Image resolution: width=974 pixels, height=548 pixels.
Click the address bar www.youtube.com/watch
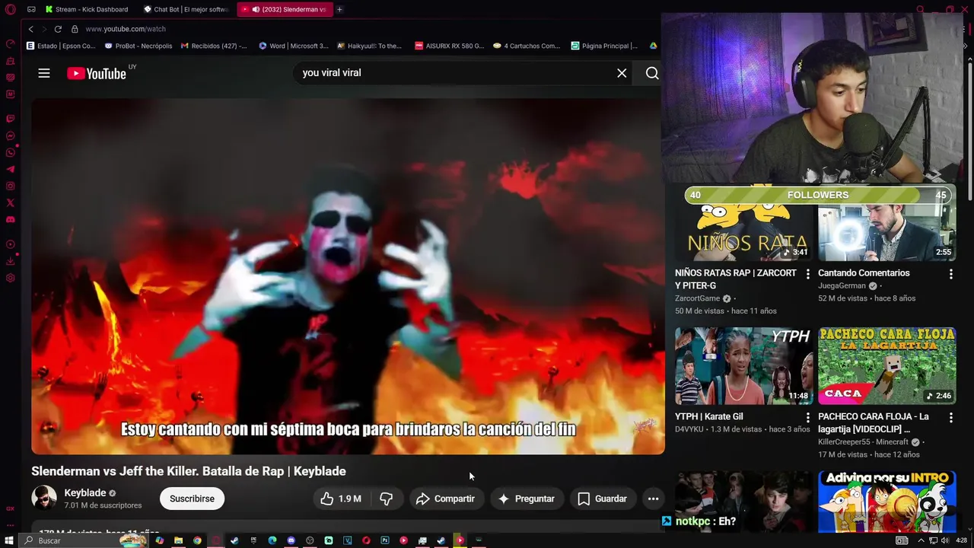tap(126, 29)
